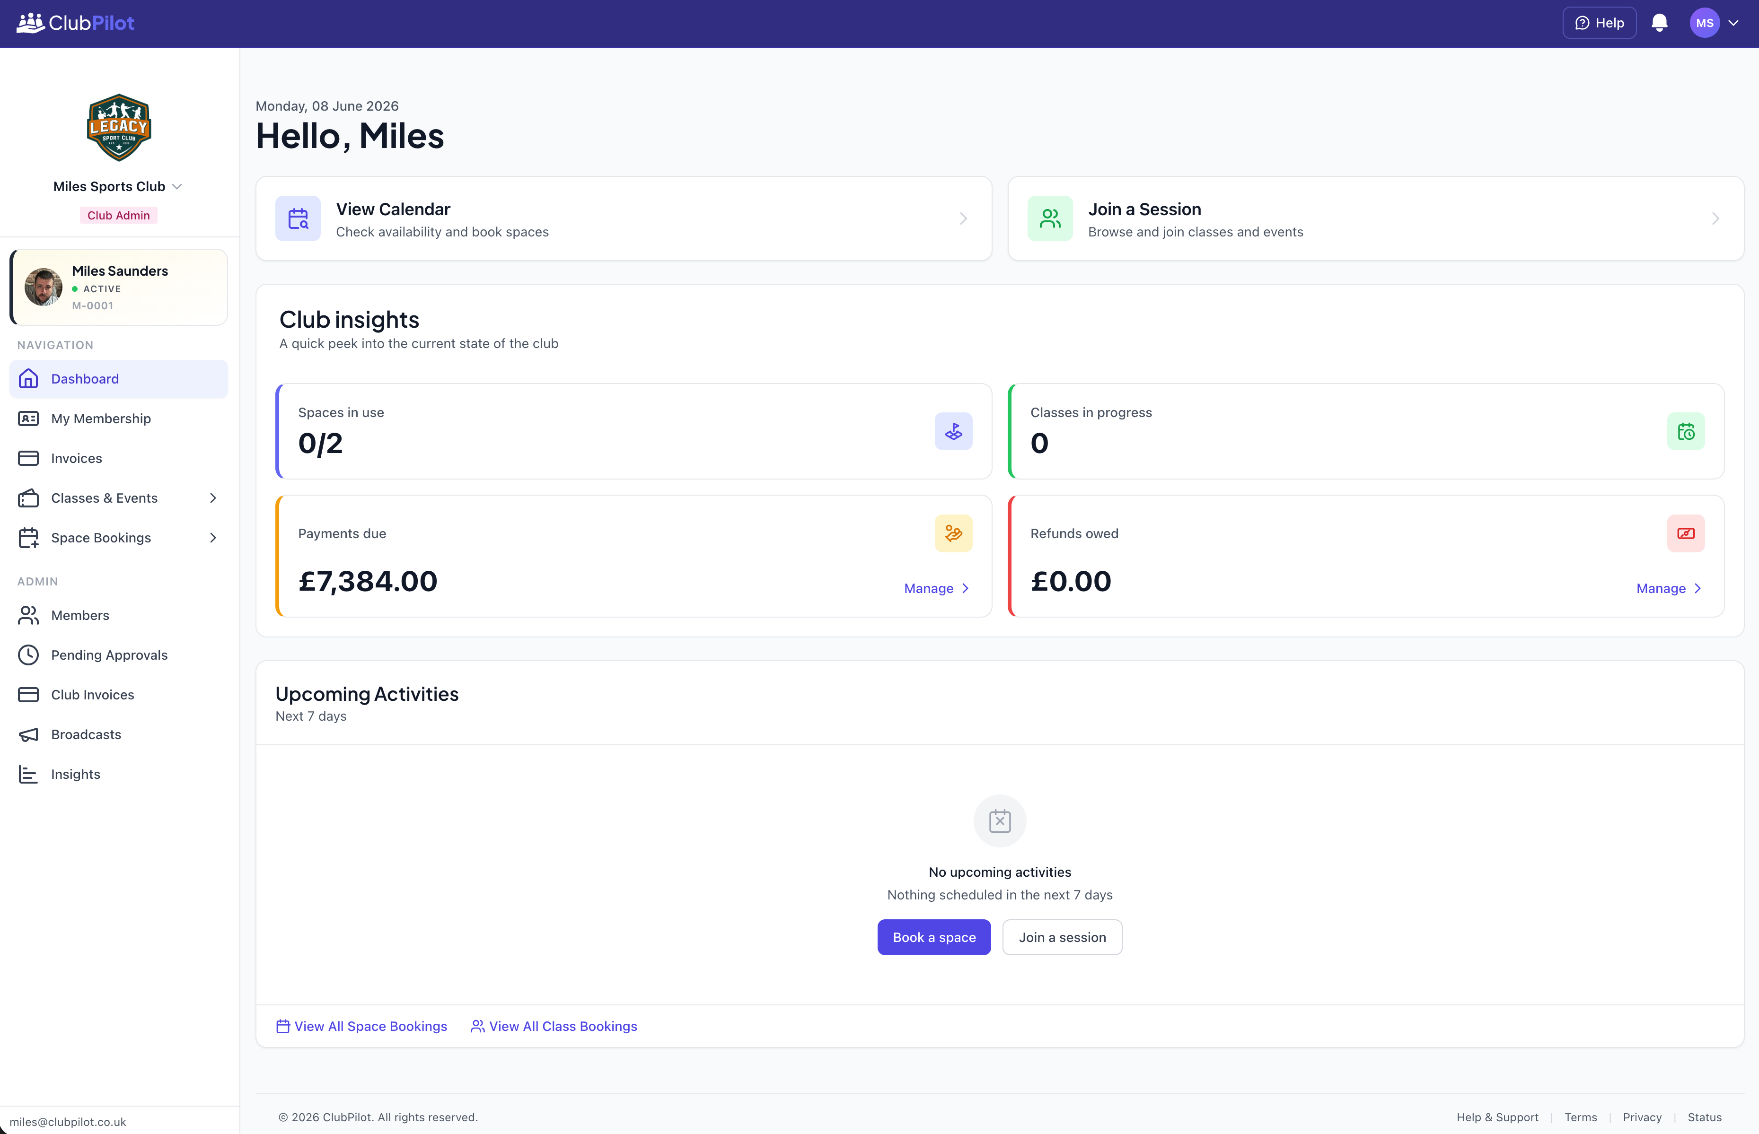Click the Classes & Events ticket icon
The height and width of the screenshot is (1134, 1759).
point(28,498)
